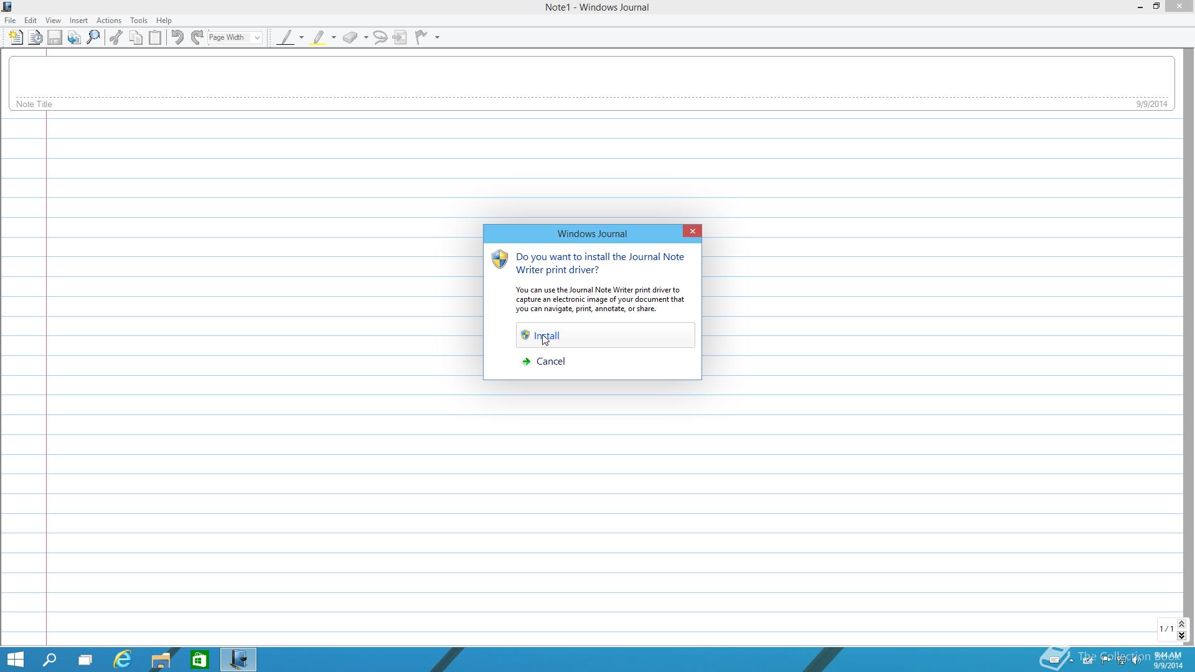Screen dimensions: 1195x672
Task: Open the Edit menu
Action: (30, 21)
